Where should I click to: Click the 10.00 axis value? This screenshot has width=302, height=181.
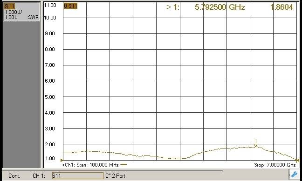coord(50,18)
